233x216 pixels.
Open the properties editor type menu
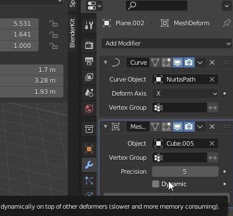pos(94,6)
